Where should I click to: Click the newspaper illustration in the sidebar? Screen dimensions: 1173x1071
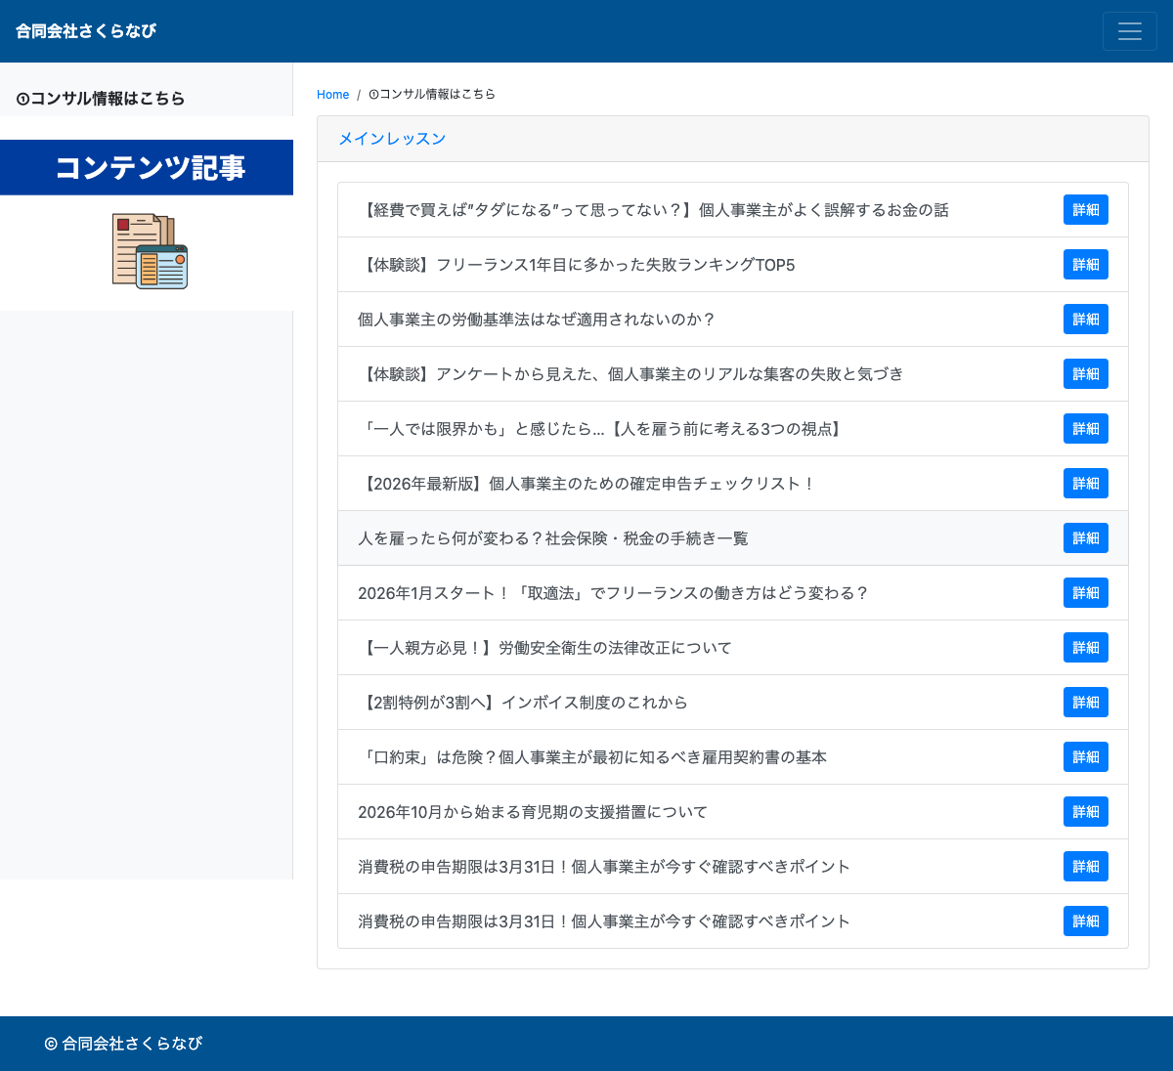[147, 250]
